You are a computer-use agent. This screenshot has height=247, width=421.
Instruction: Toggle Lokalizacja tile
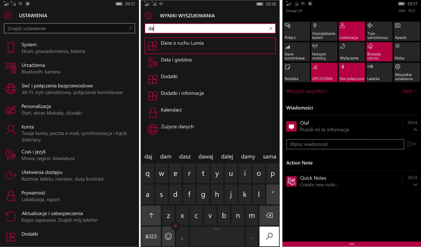point(352,31)
